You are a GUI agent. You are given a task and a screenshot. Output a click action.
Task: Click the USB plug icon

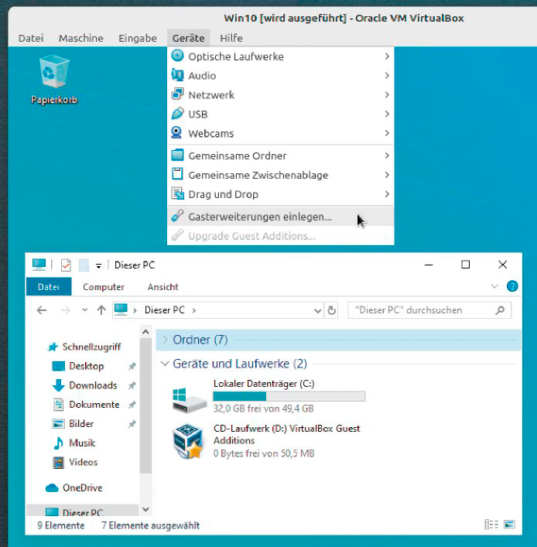click(178, 114)
